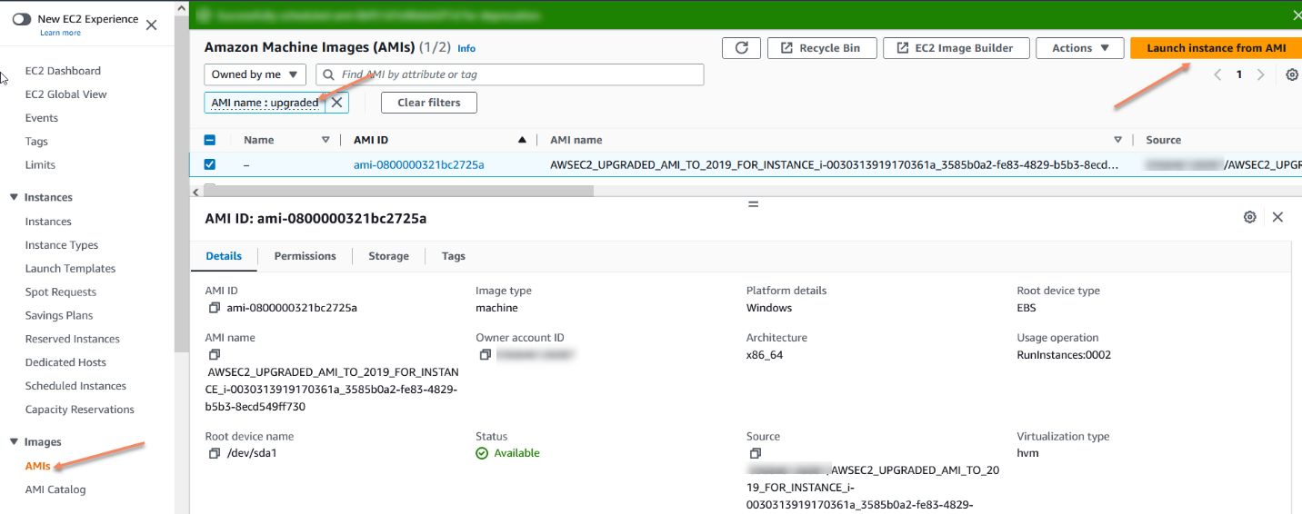The width and height of the screenshot is (1302, 514).
Task: Open Launch Templates
Action: tap(70, 269)
